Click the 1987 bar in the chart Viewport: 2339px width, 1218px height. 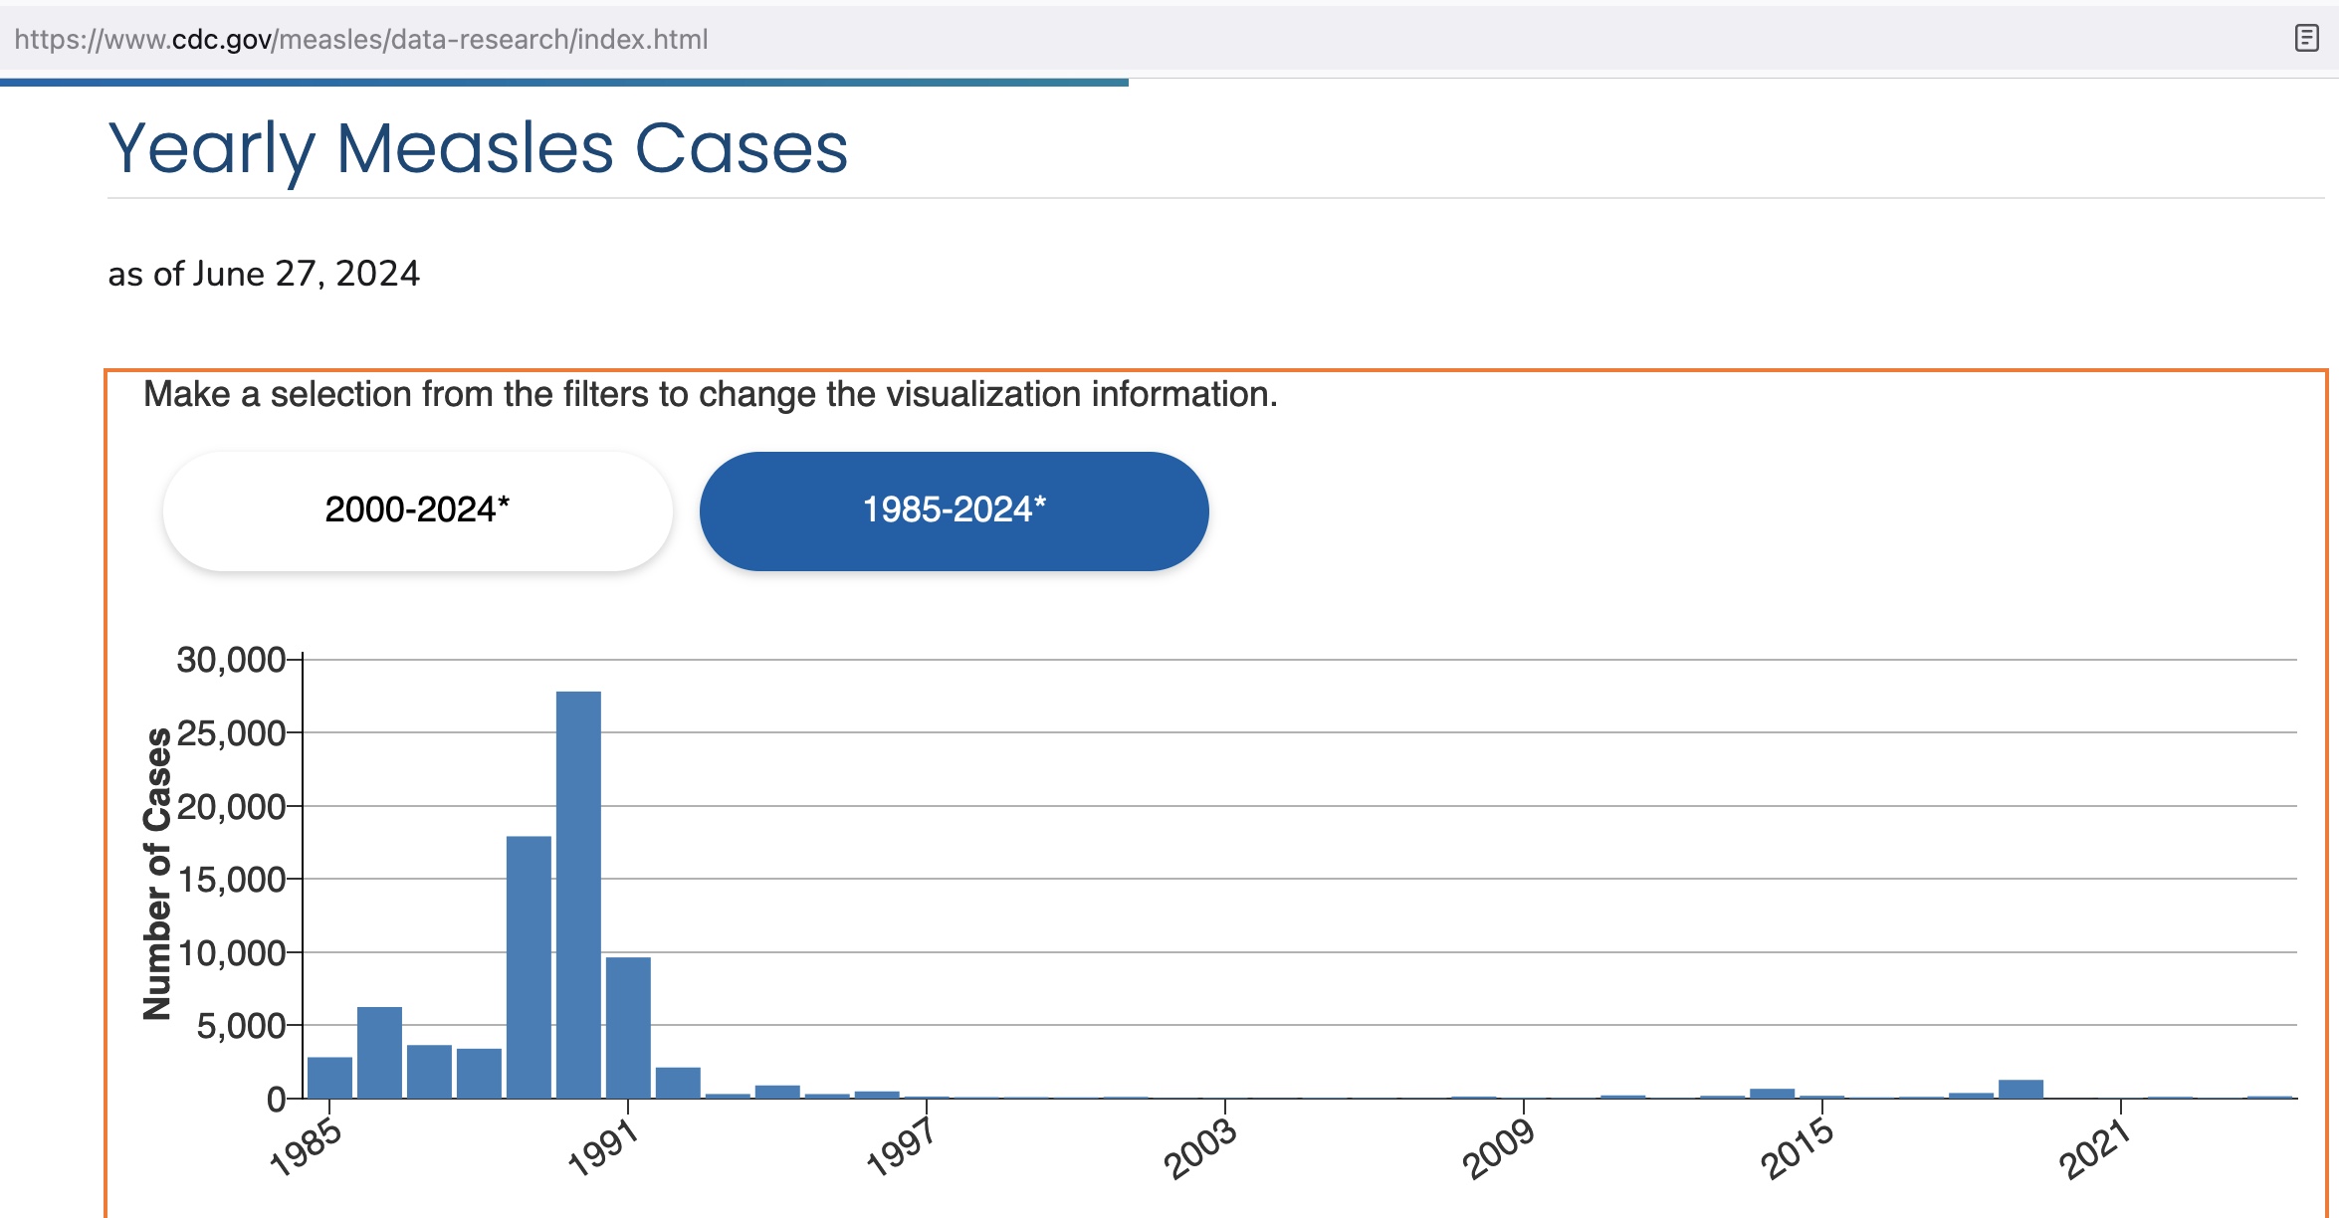429,1071
